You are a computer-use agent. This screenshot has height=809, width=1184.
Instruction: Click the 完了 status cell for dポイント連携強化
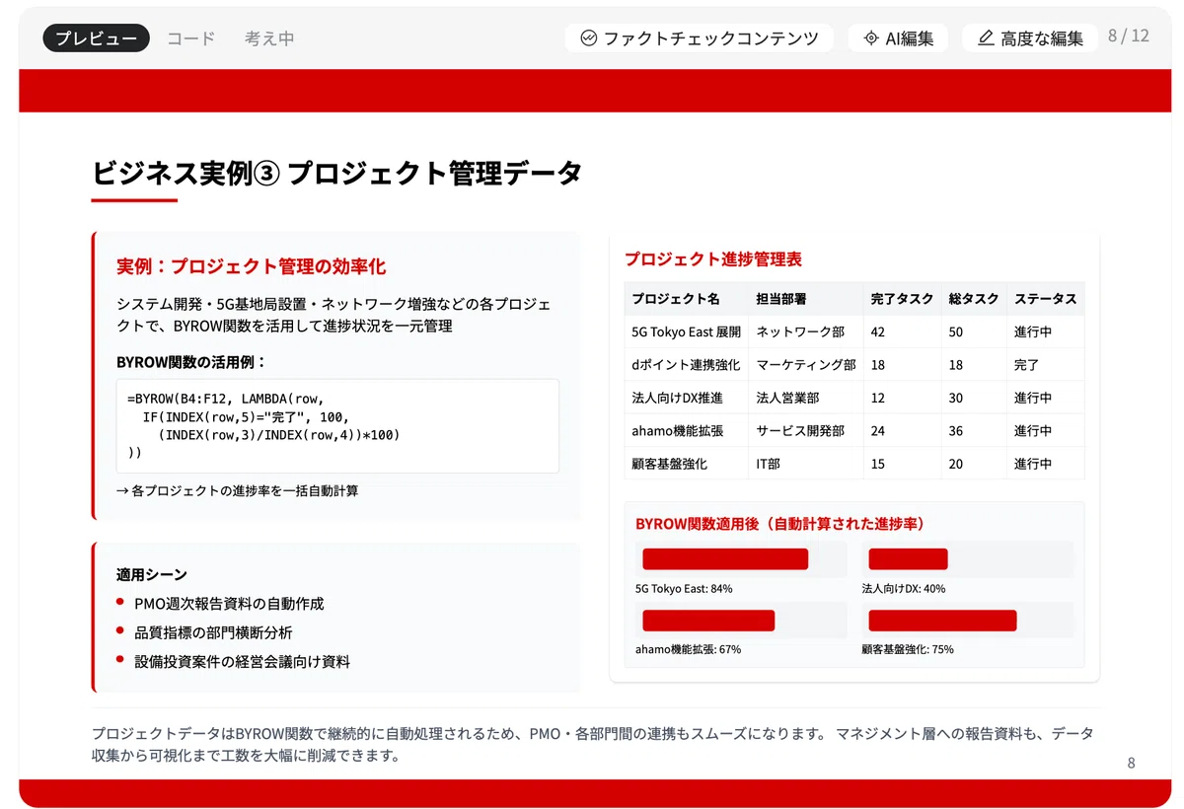1046,365
